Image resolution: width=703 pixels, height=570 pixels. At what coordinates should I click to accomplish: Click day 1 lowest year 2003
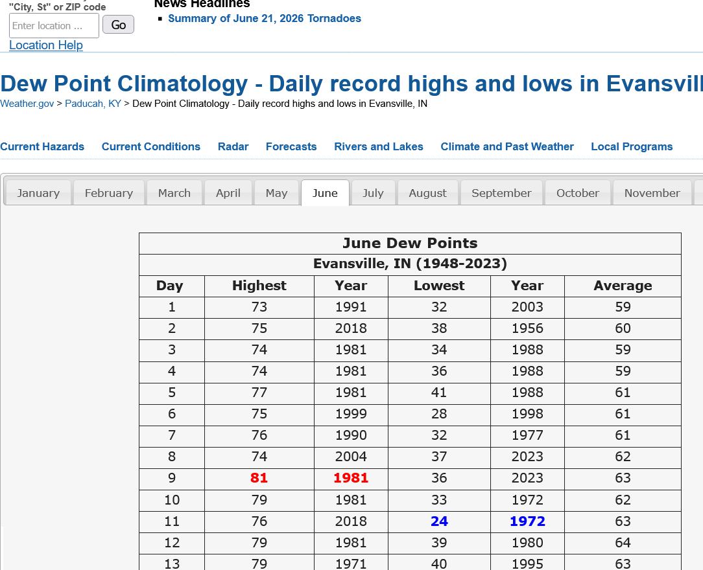click(x=528, y=307)
